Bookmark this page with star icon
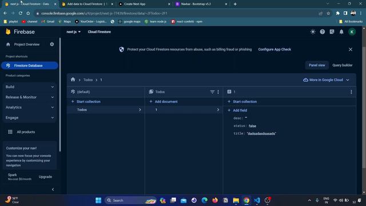Screen dimensions: 366x206 coord(328,13)
